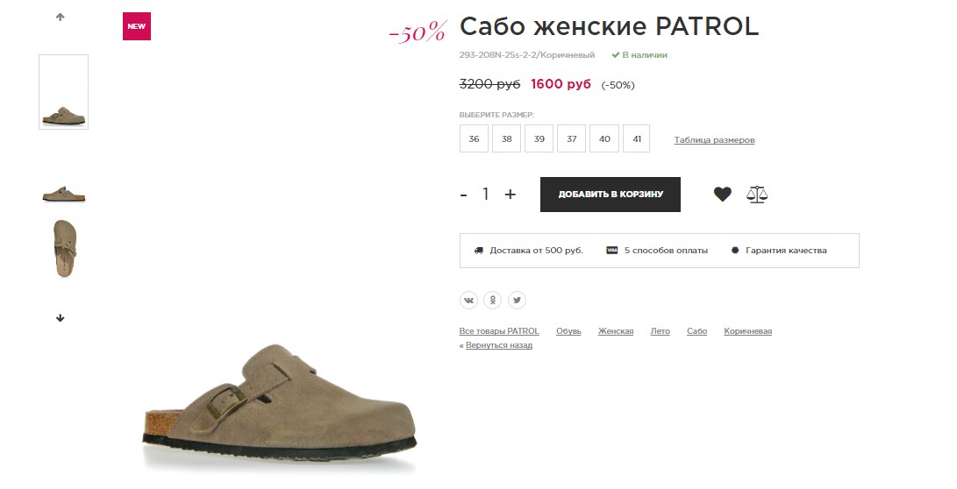The width and height of the screenshot is (957, 489).
Task: Share product on Twitter
Action: pos(518,300)
